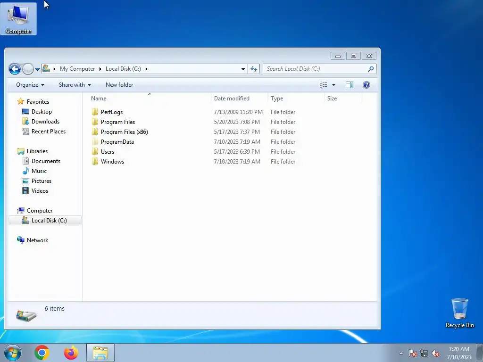The height and width of the screenshot is (362, 483).
Task: Click the 5/17/2023 6:39 PM date cell
Action: pos(237,151)
